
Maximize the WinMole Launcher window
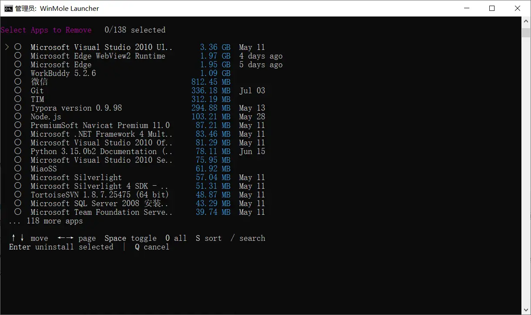492,8
